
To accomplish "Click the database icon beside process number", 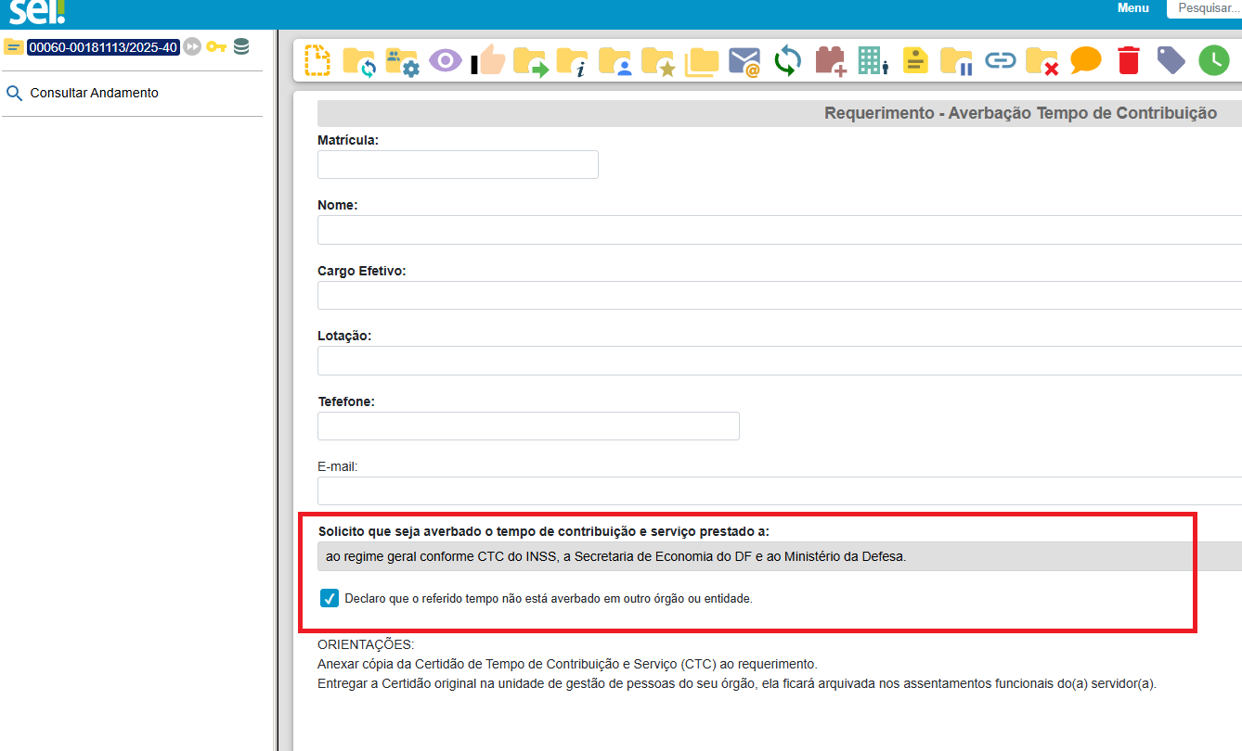I will coord(241,47).
